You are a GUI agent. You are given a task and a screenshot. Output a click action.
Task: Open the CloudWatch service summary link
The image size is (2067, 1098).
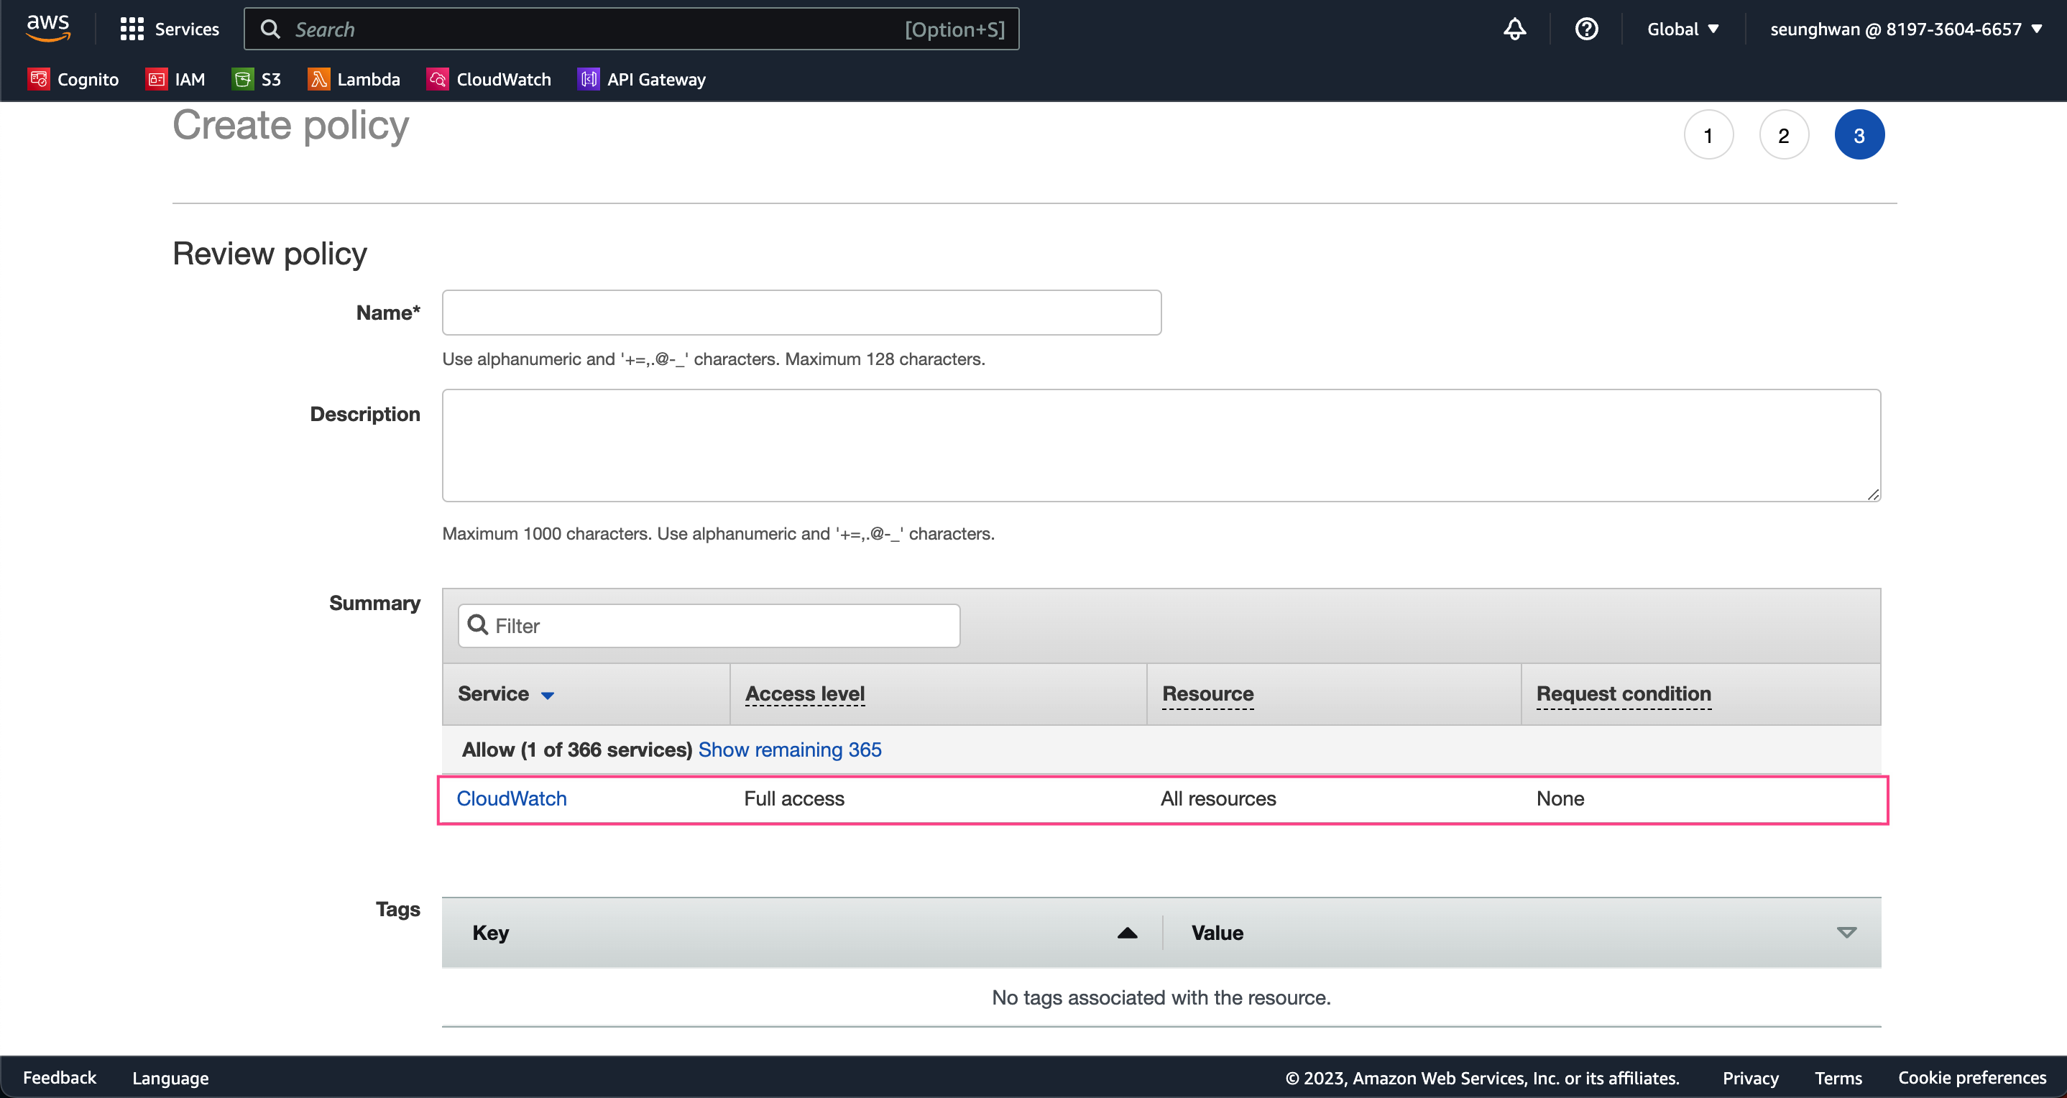(x=511, y=798)
